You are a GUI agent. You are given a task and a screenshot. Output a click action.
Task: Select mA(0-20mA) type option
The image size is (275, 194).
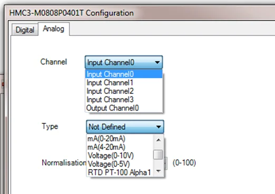tap(120, 139)
